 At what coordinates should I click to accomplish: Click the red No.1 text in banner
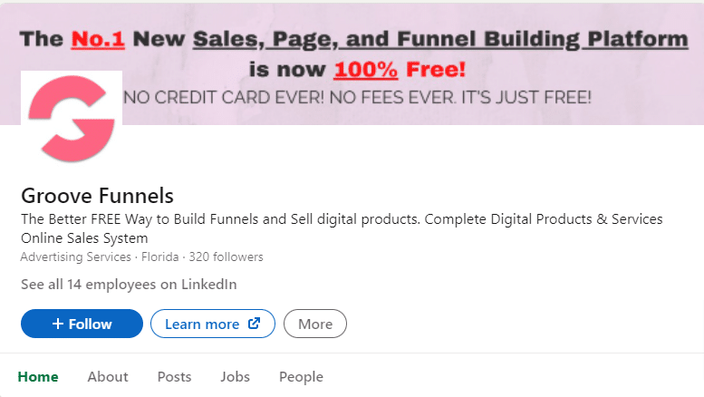coord(98,39)
